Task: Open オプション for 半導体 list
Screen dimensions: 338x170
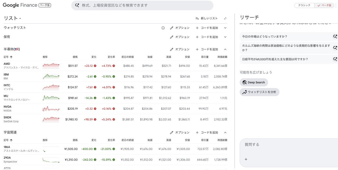Action: 180,49
